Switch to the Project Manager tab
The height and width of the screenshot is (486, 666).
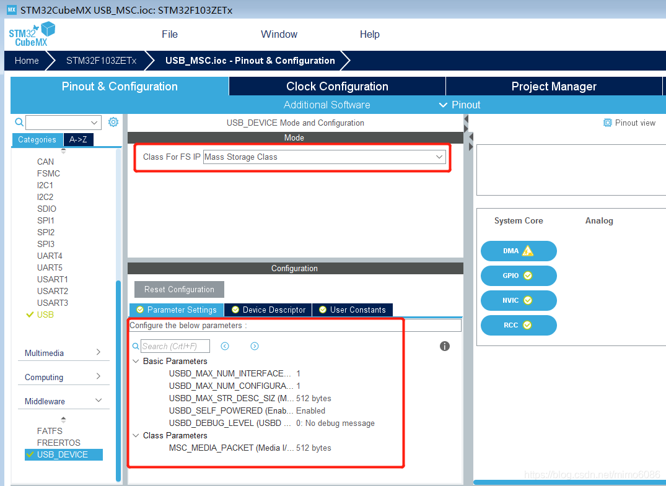tap(554, 86)
